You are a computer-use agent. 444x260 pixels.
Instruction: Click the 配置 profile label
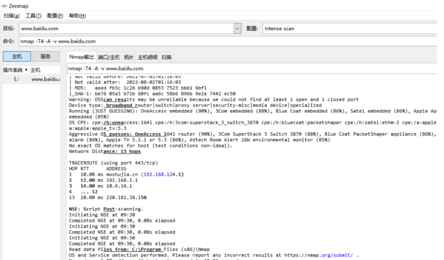(x=252, y=29)
